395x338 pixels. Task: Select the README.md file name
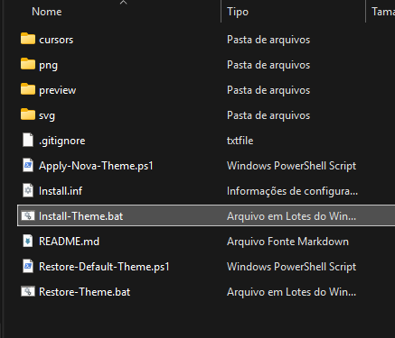tap(69, 242)
